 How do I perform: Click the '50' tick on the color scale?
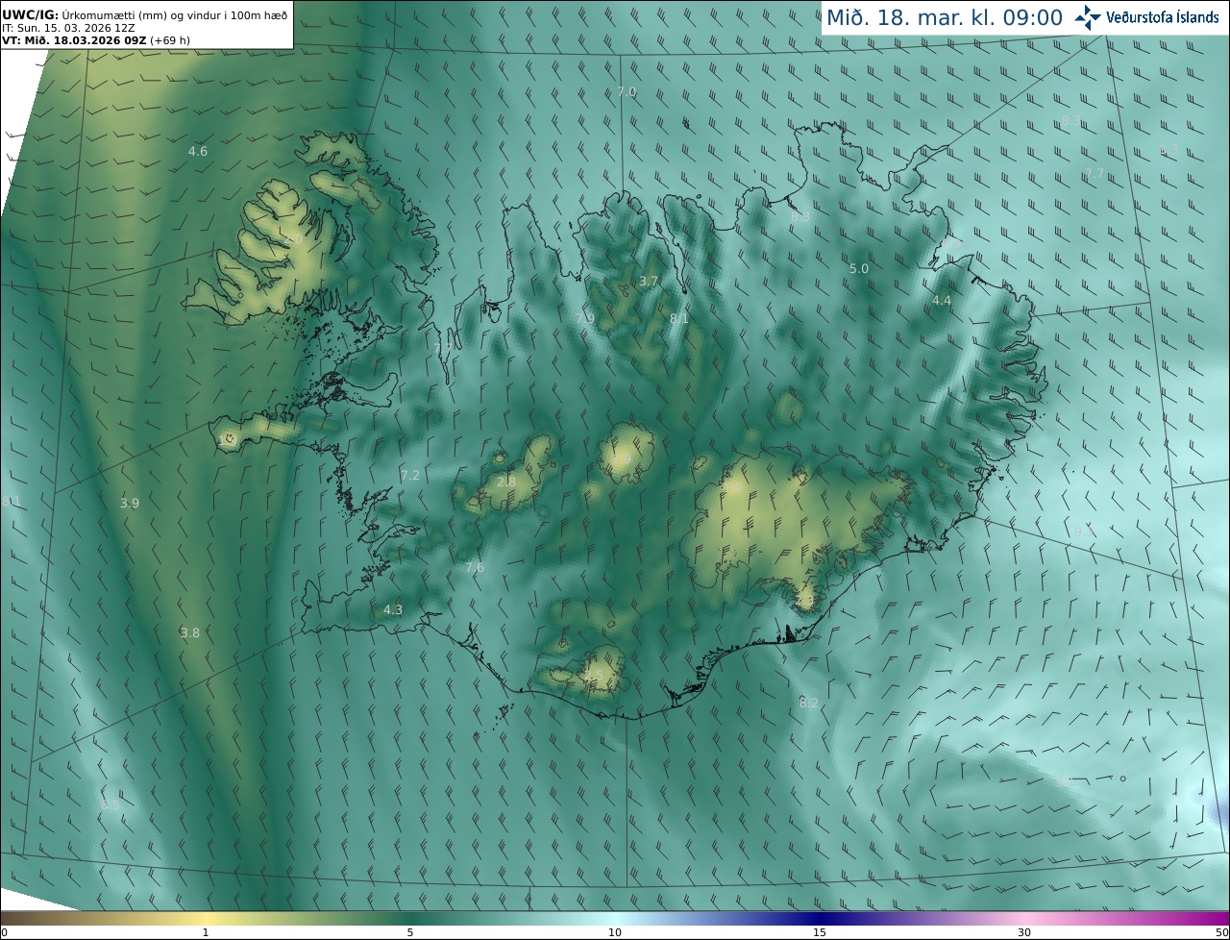tap(1222, 932)
